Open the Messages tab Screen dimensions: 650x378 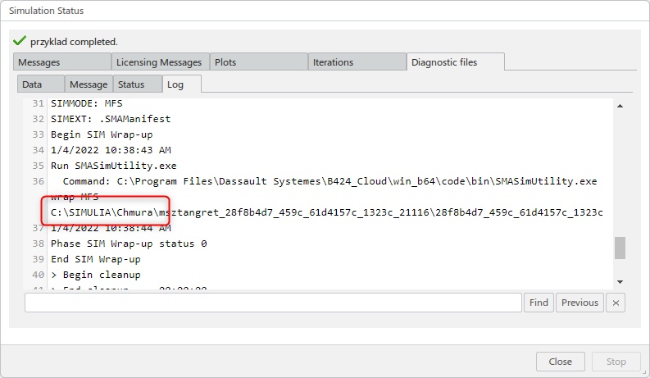tap(62, 62)
